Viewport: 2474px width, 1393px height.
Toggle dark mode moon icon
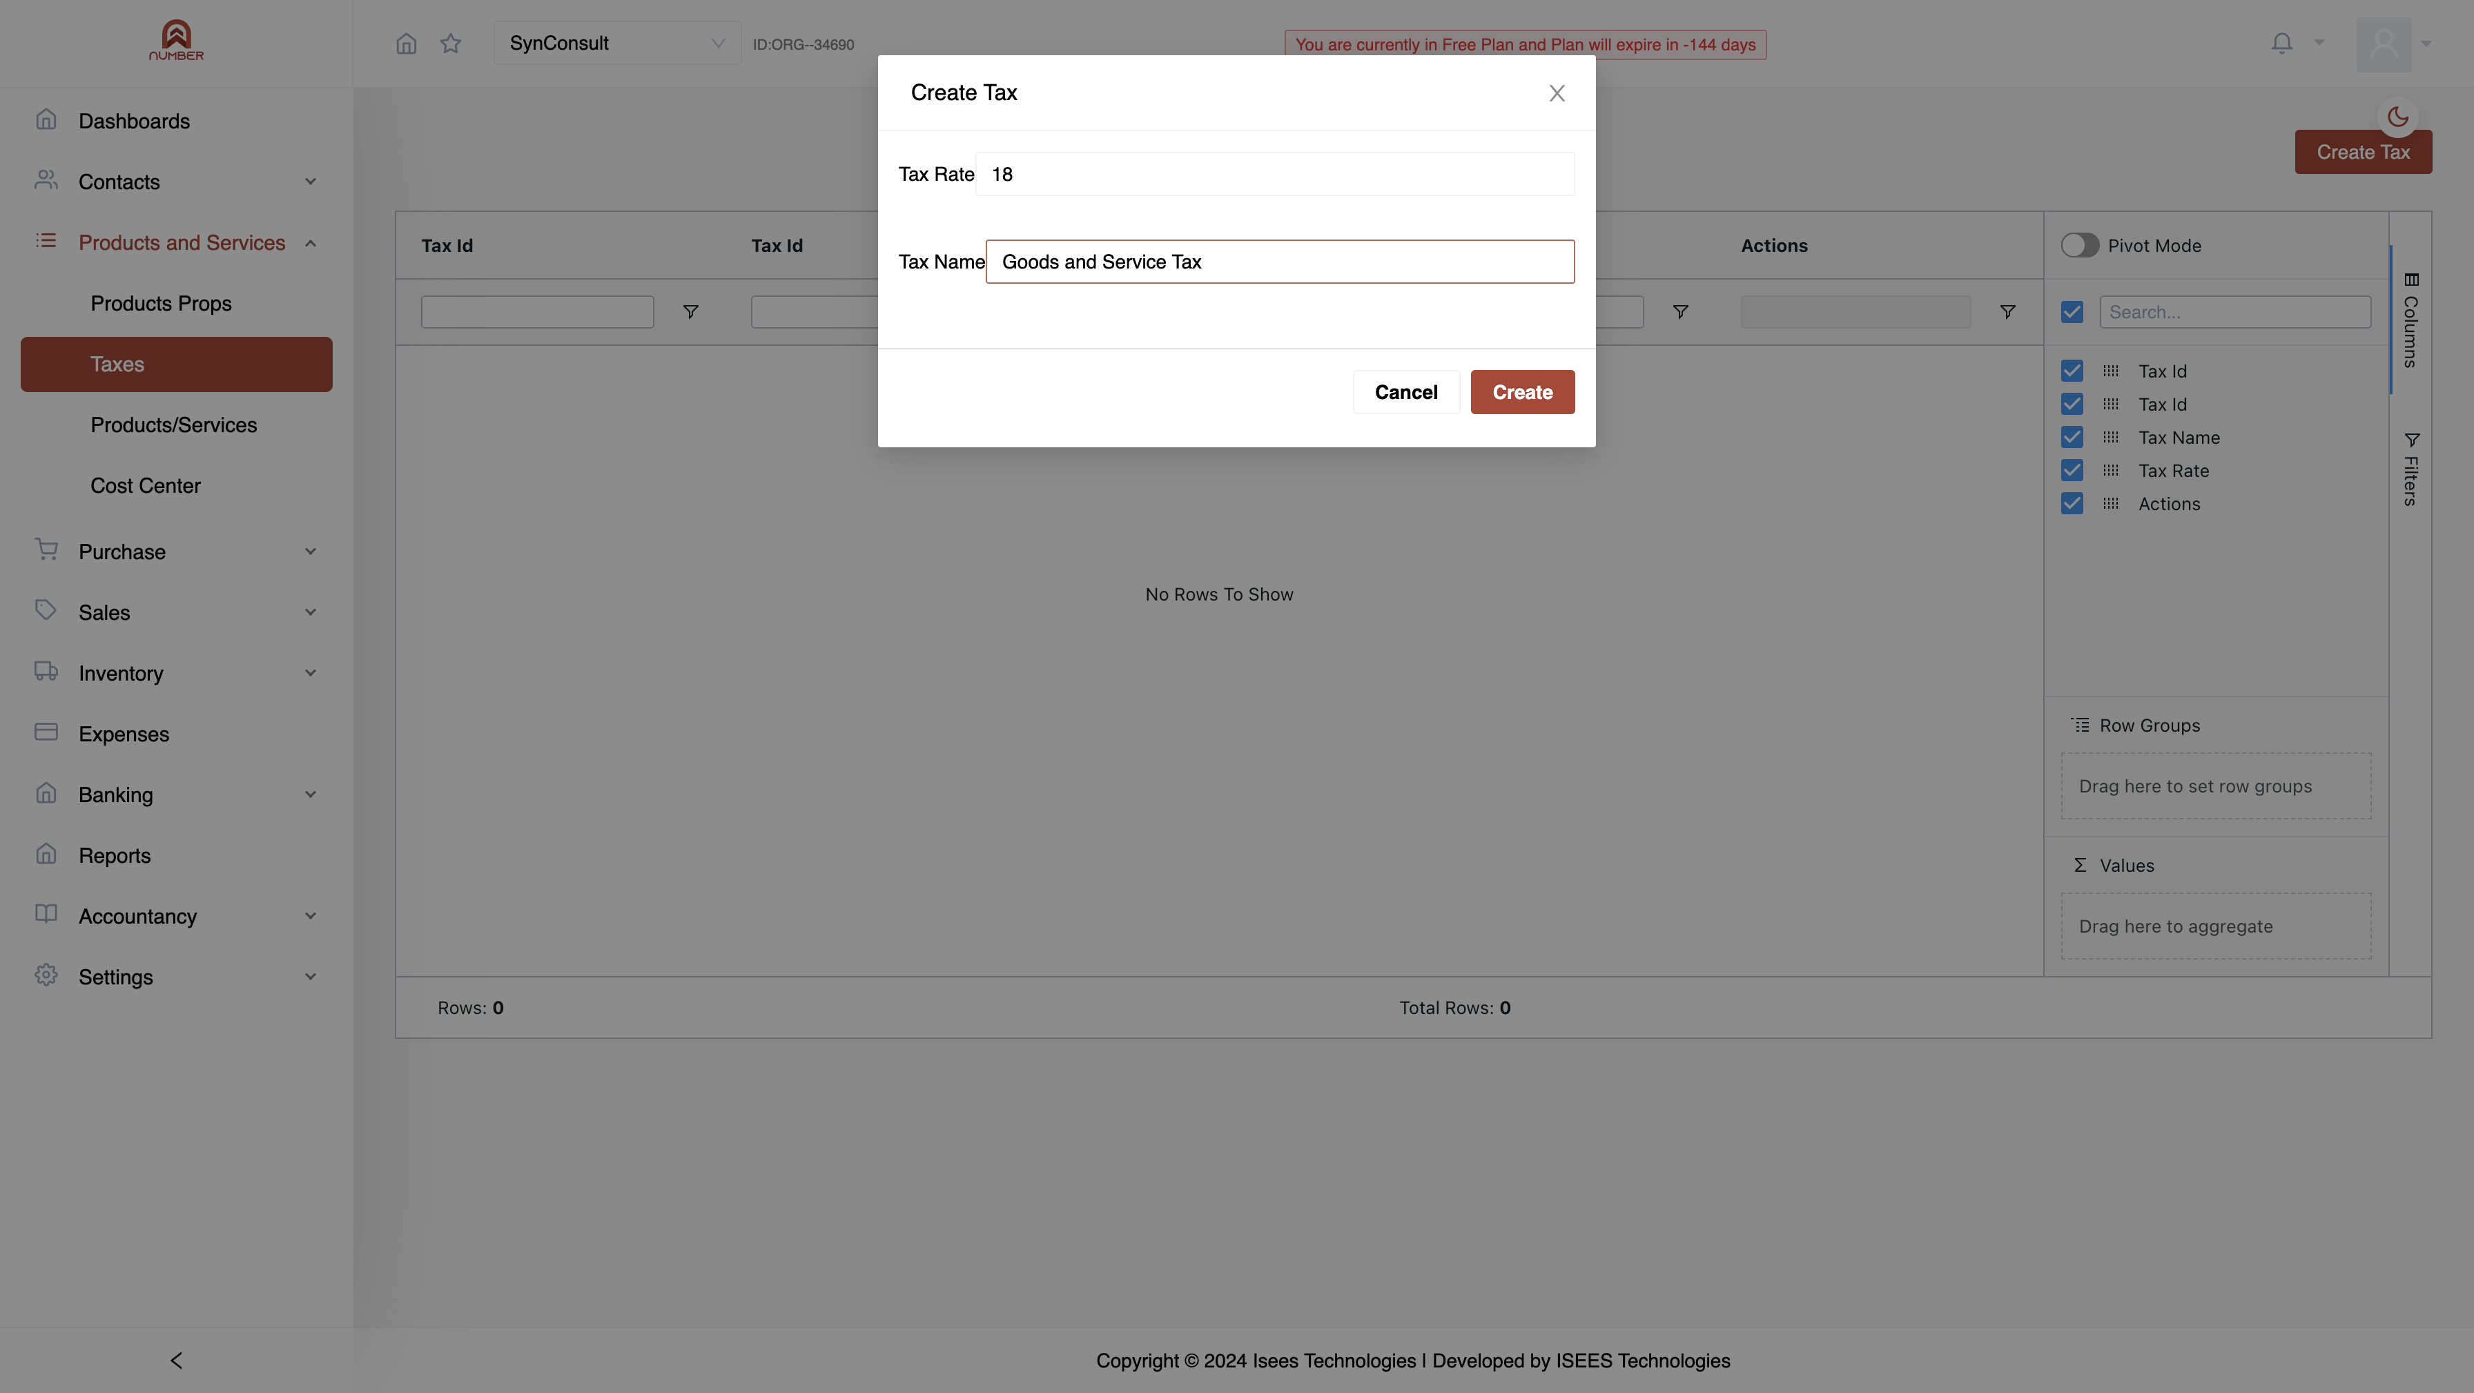click(x=2398, y=116)
